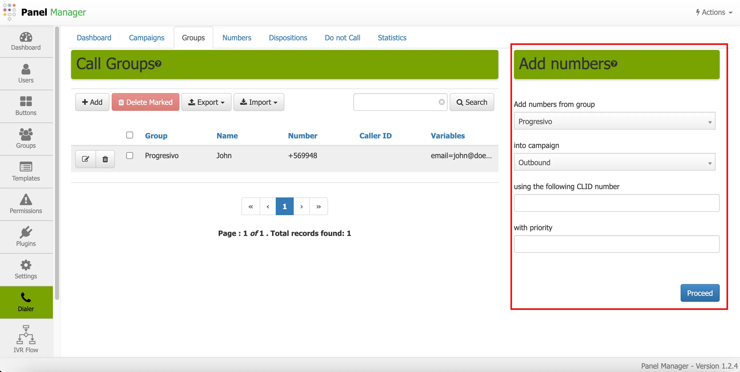Clear the search field with the X icon
The width and height of the screenshot is (740, 372).
tap(442, 102)
